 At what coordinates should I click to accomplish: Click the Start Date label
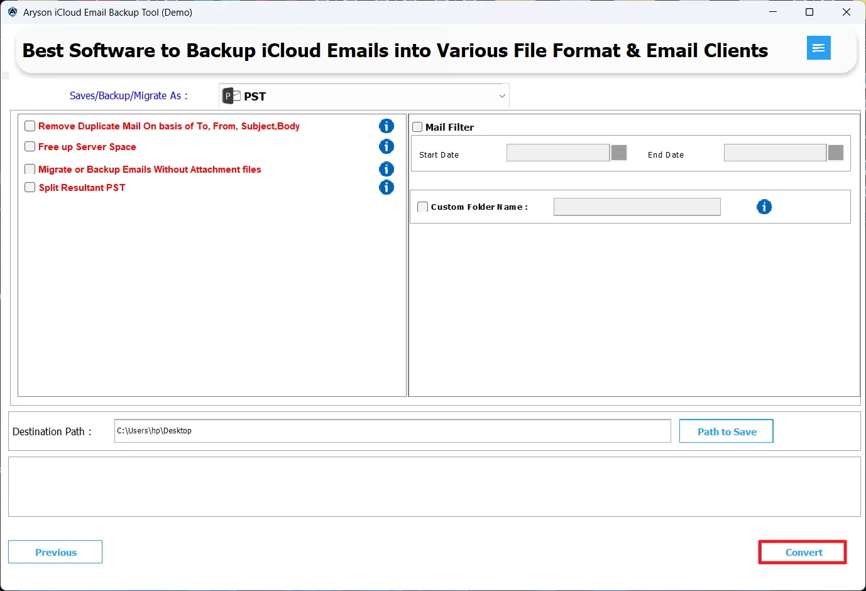(x=439, y=155)
